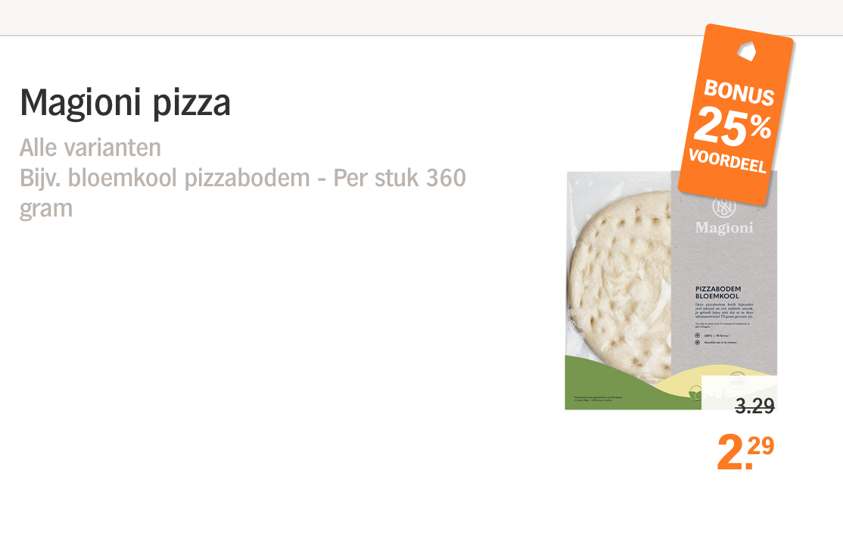Click the house icon on the bonus tag

click(746, 51)
